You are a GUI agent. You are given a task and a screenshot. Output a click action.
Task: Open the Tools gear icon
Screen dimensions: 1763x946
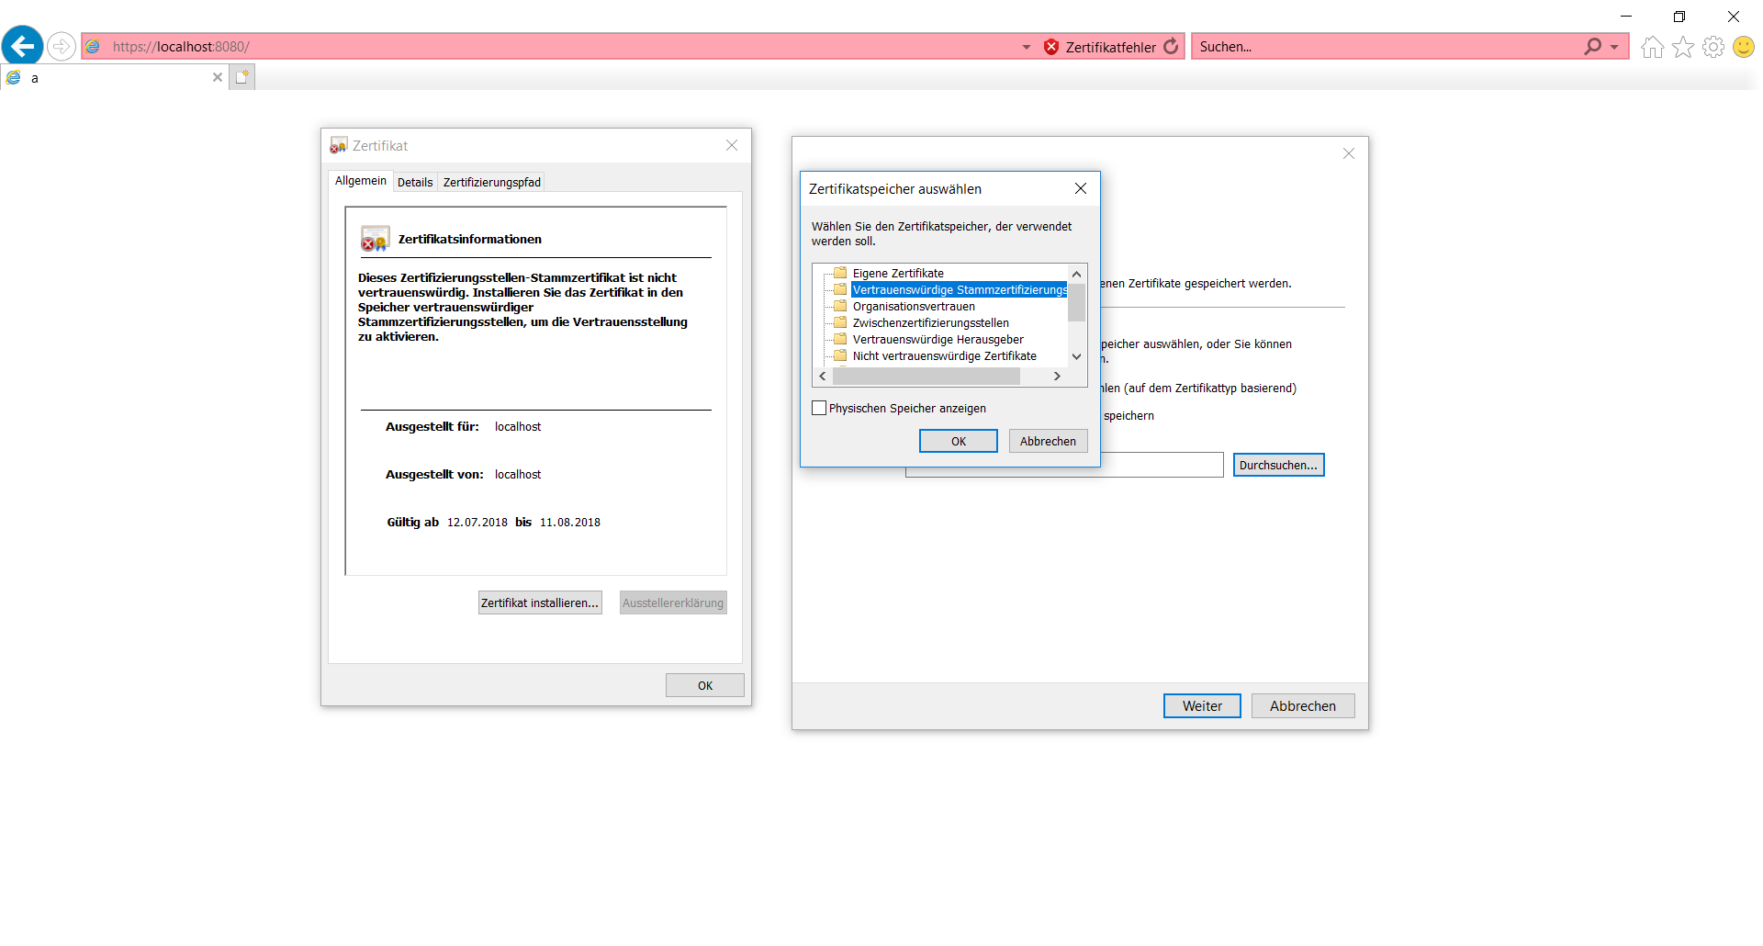click(x=1712, y=47)
